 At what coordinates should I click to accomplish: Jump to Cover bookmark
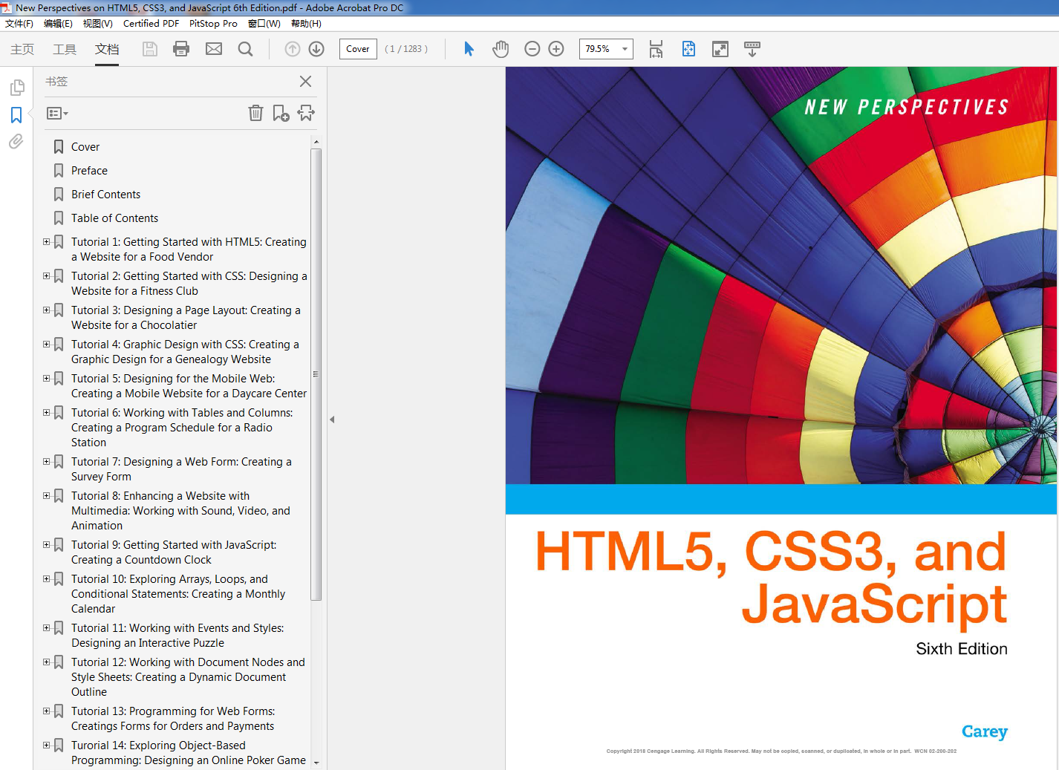[x=85, y=147]
